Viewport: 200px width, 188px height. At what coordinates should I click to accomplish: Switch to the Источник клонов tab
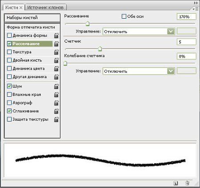[45, 8]
